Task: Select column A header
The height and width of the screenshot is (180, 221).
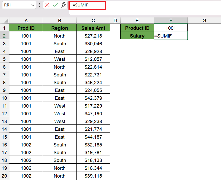Action: (26, 21)
